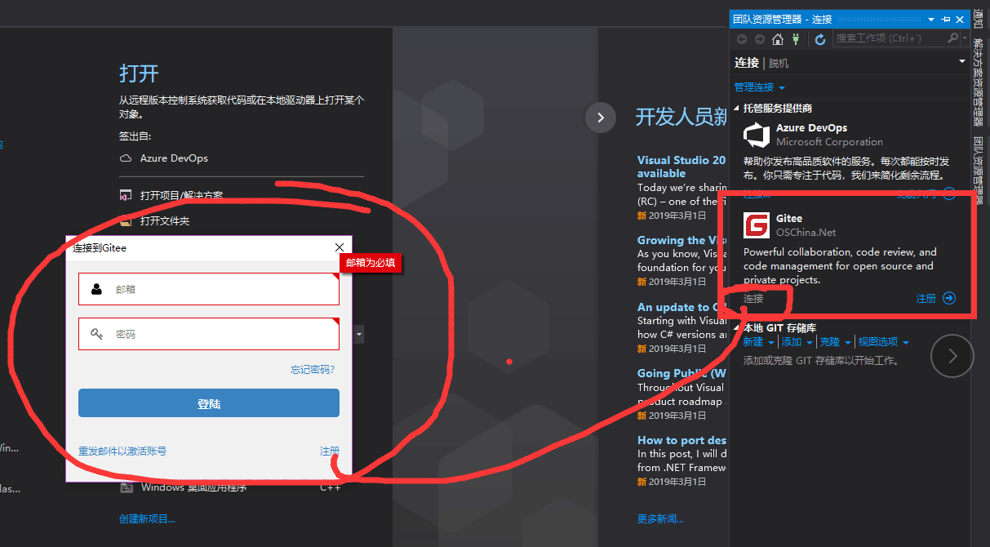Screen dimensions: 990x547
Task: Click 注册 link in Gitee login dialog
Action: [x=330, y=451]
